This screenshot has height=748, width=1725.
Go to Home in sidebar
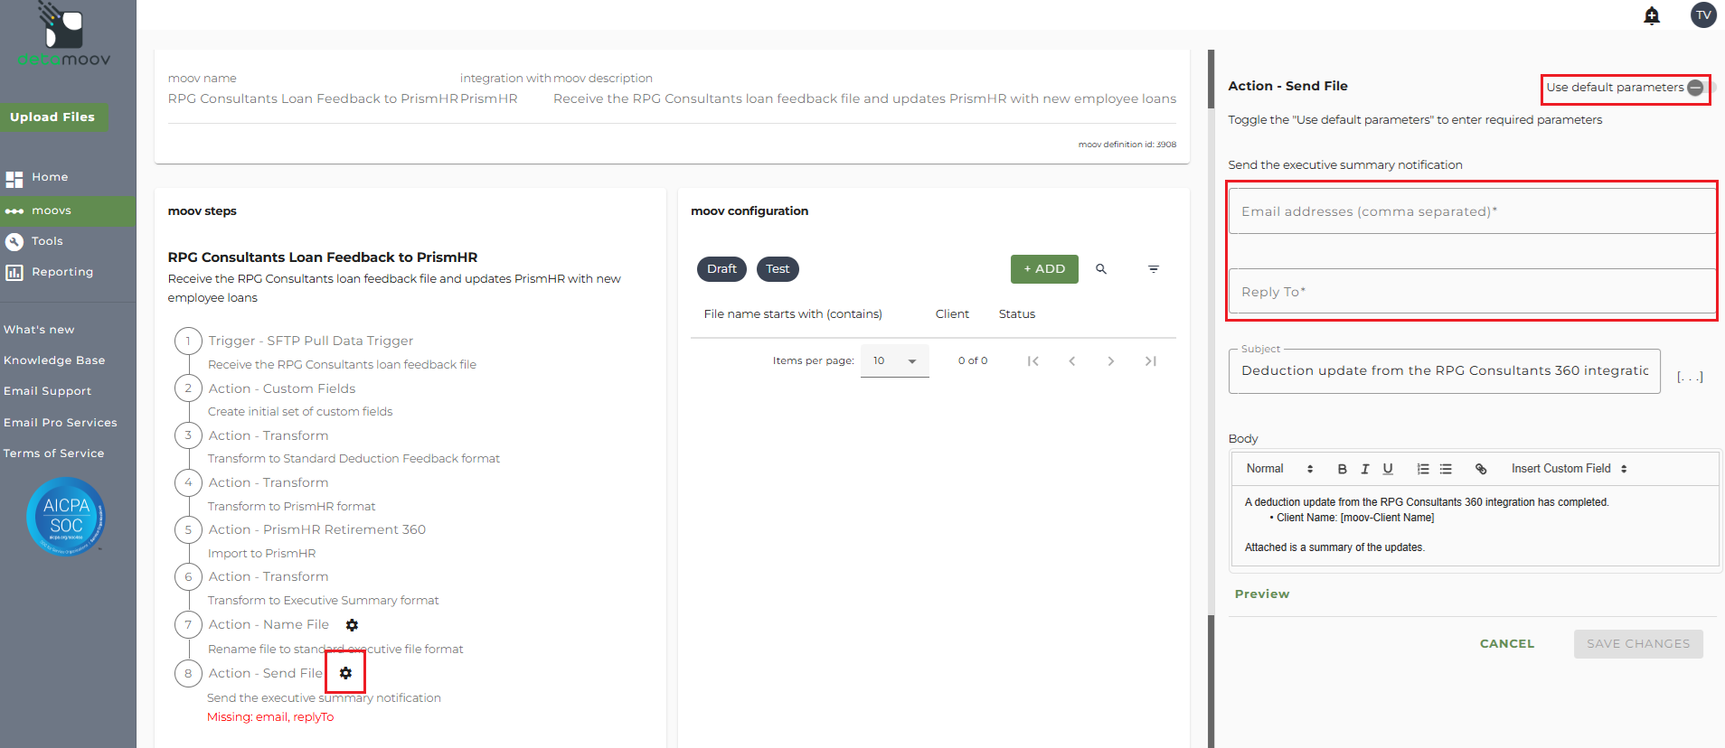[x=68, y=177]
